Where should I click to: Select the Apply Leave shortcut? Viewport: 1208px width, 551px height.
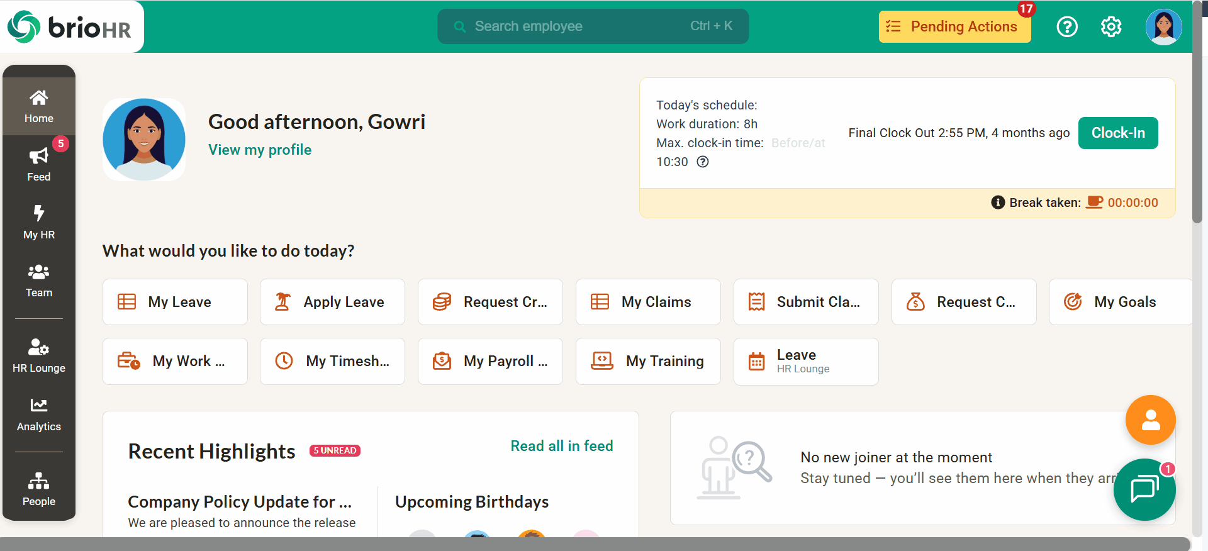pyautogui.click(x=332, y=302)
